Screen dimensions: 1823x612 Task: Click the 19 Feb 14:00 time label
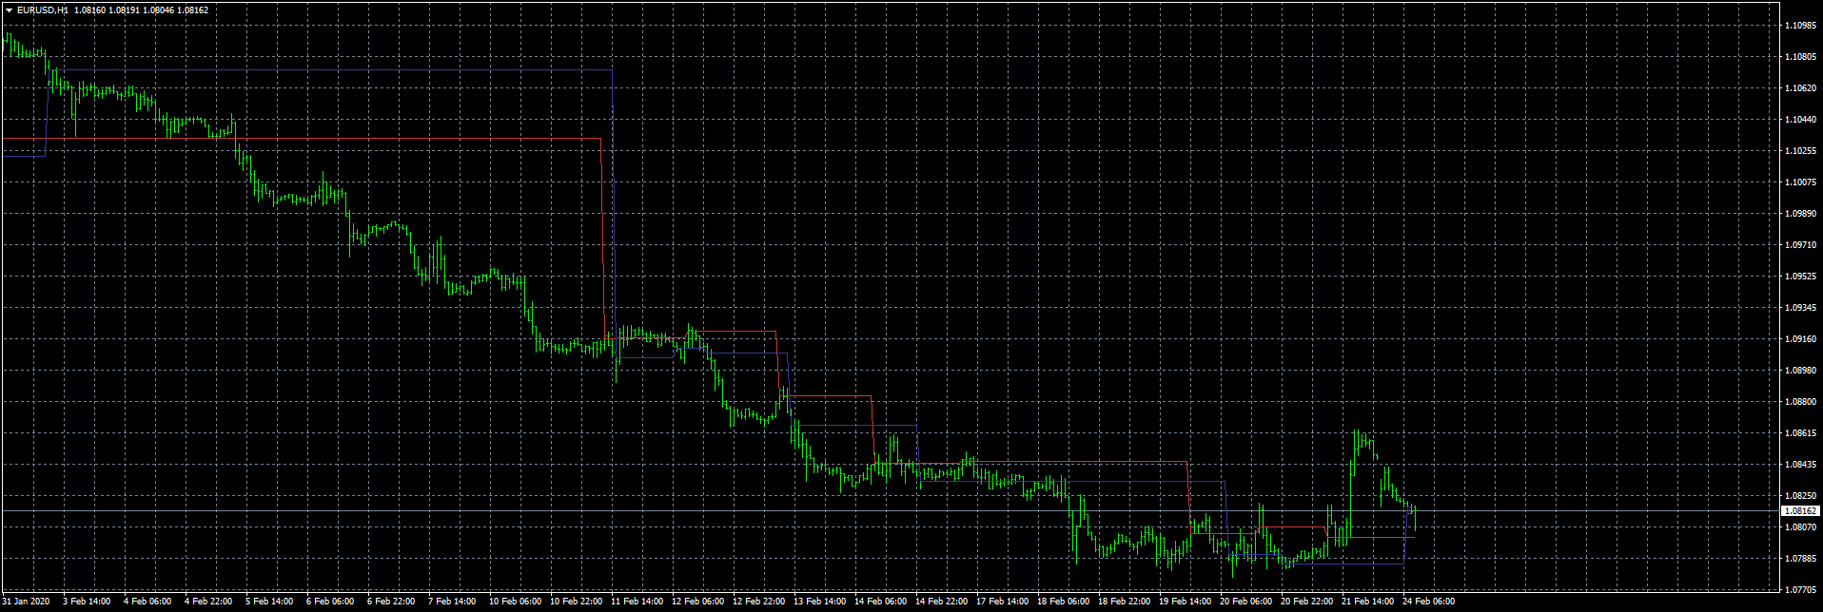[1186, 602]
